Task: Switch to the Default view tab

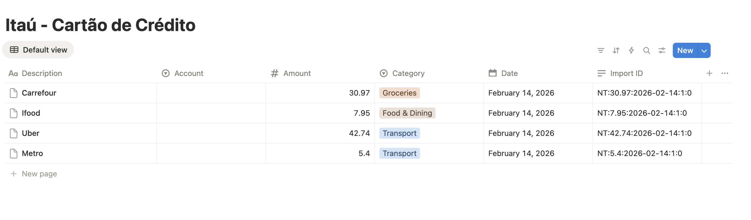Action: tap(38, 50)
